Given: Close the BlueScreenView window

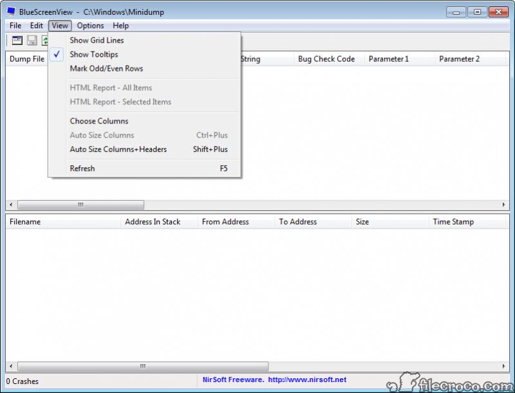Looking at the screenshot, I should [x=498, y=12].
